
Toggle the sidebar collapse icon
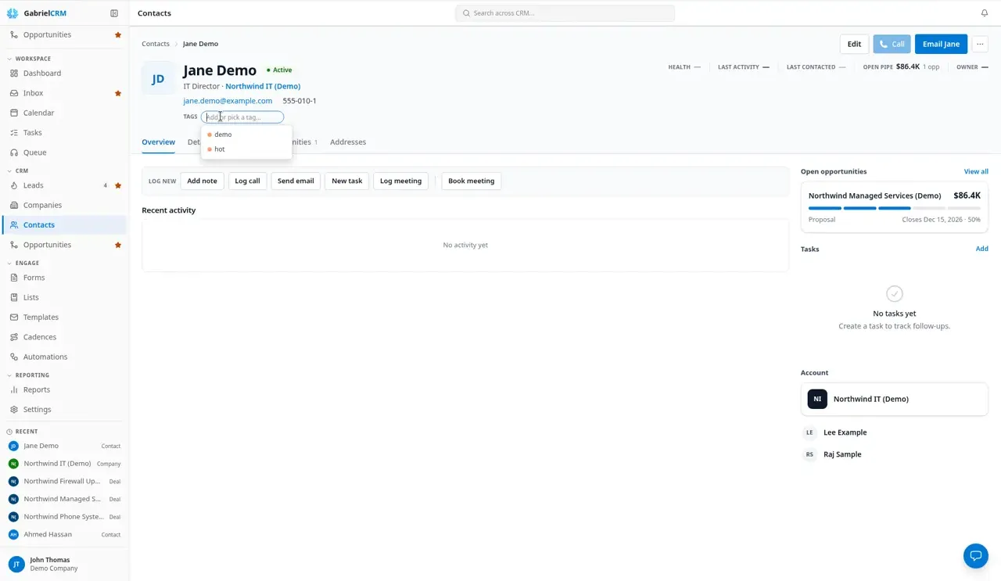(114, 13)
